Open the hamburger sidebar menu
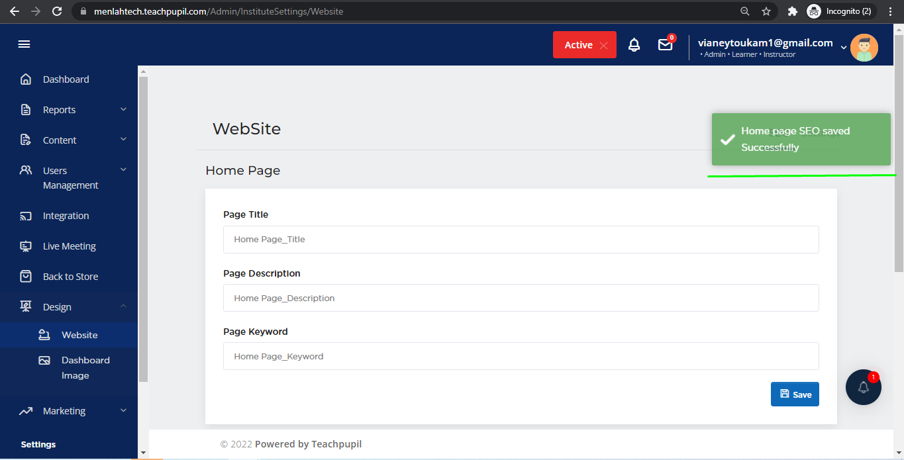The height and width of the screenshot is (460, 904). click(24, 44)
